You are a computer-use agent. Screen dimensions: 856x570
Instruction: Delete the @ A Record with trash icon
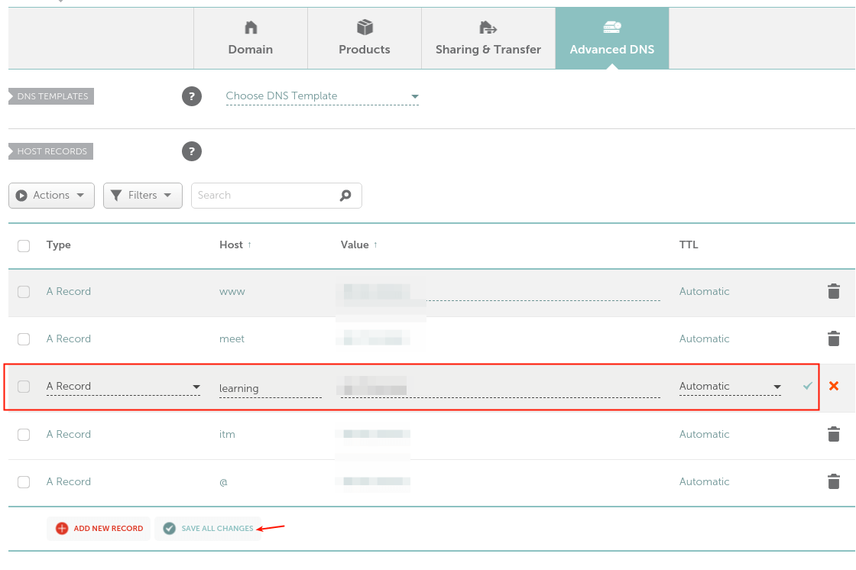tap(834, 481)
